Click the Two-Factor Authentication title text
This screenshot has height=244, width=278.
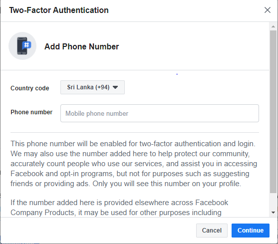59,10
